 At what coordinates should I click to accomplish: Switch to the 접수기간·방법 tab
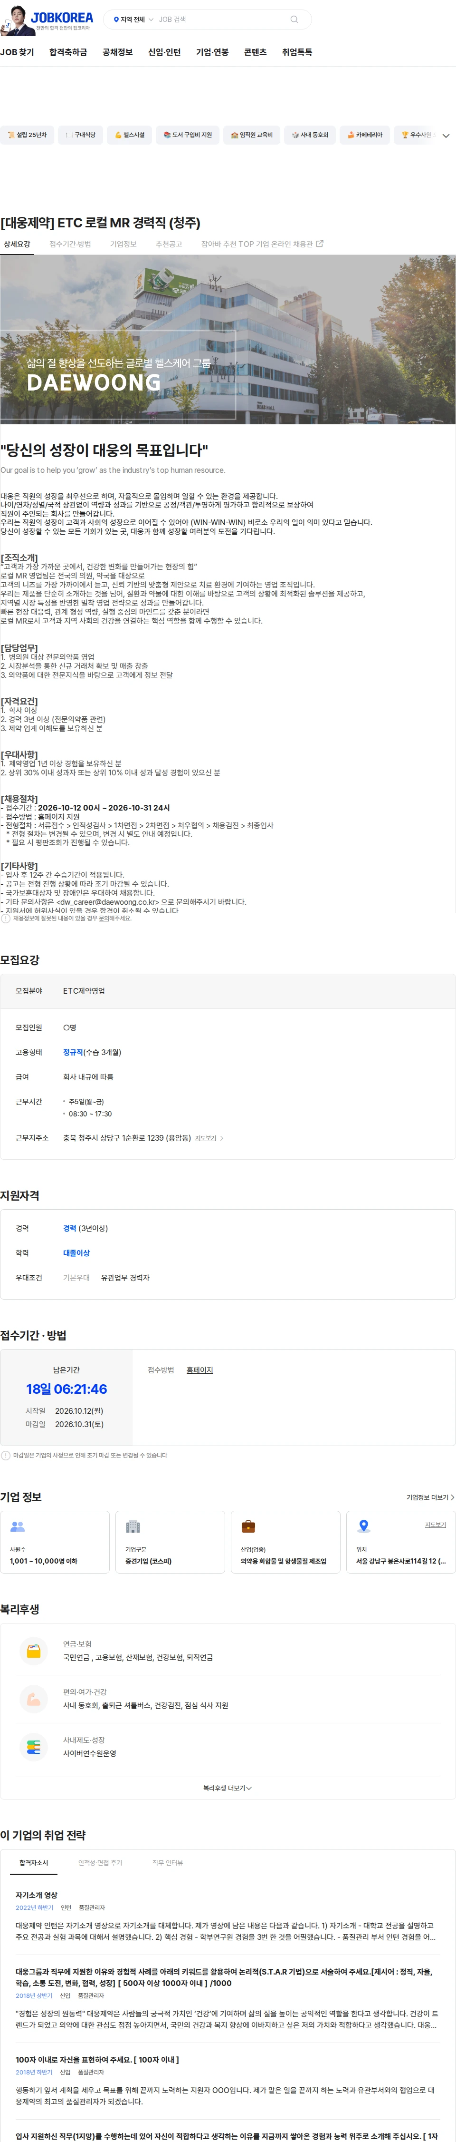tap(70, 245)
